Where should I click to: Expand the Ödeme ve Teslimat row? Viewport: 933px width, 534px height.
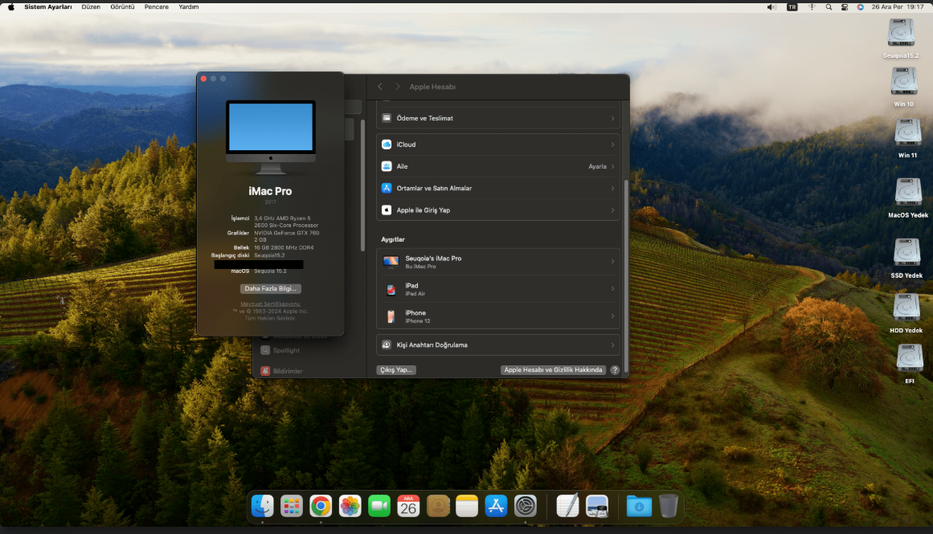pos(498,118)
